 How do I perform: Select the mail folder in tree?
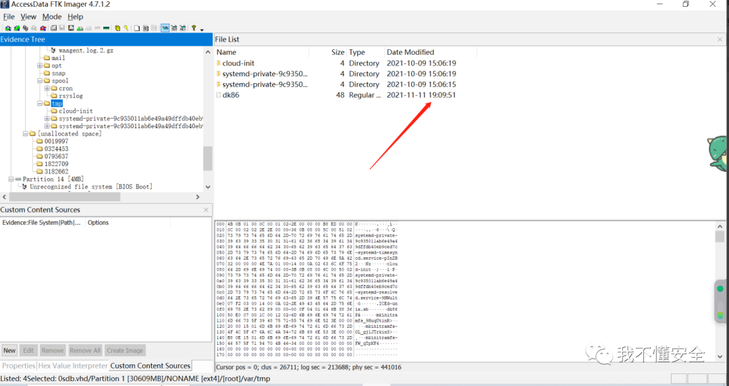point(58,58)
